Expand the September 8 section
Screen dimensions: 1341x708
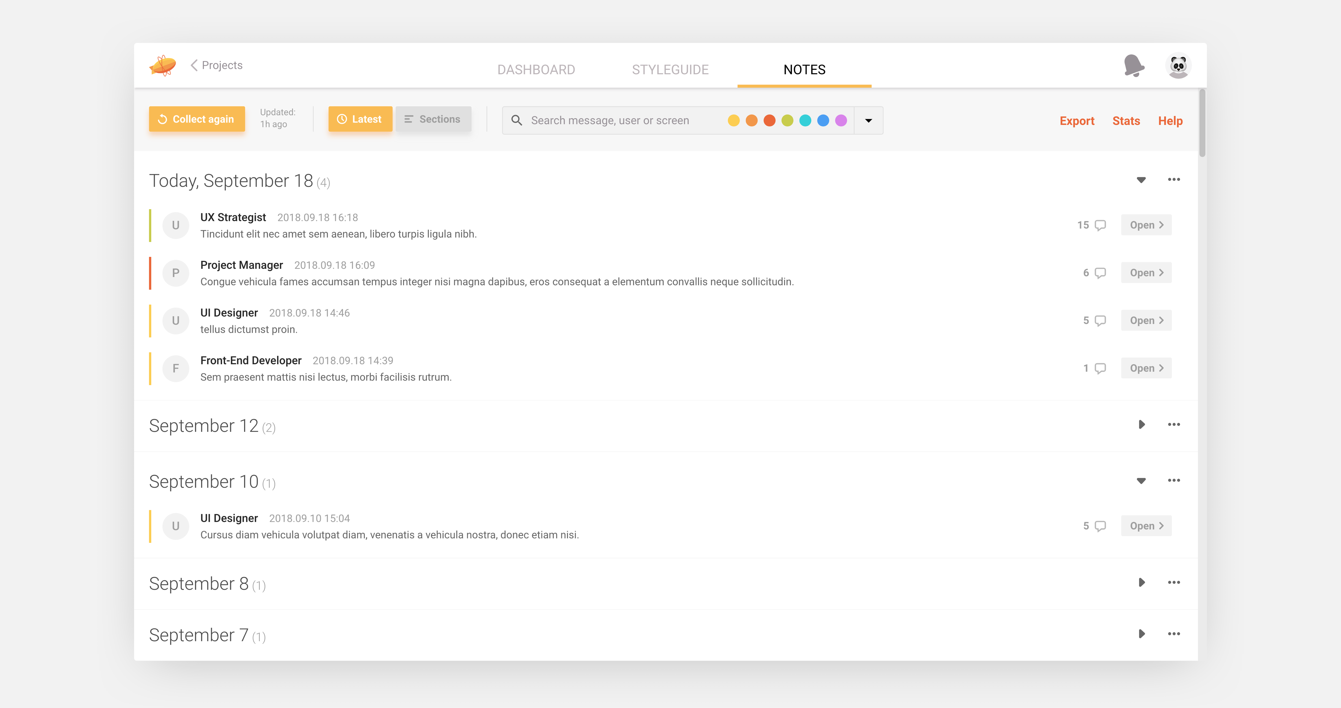coord(1142,582)
